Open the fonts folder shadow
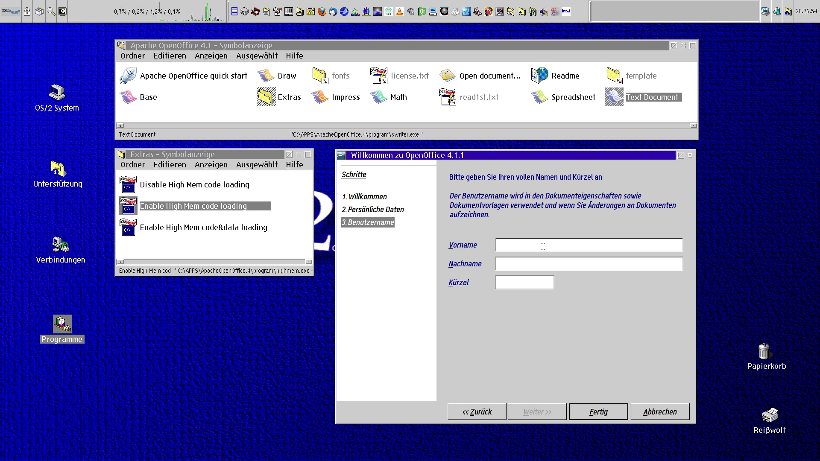Image resolution: width=820 pixels, height=461 pixels. [320, 76]
